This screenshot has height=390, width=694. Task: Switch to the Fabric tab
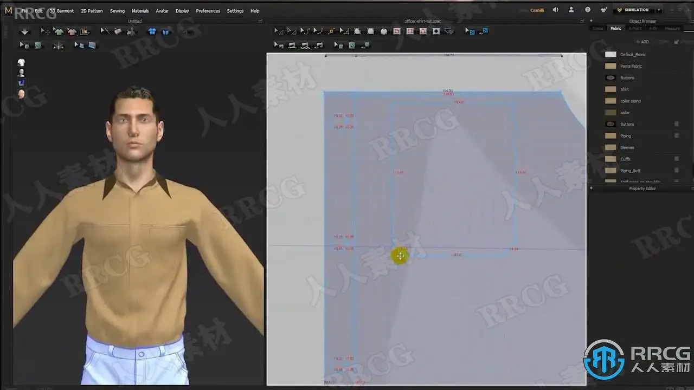click(x=616, y=28)
